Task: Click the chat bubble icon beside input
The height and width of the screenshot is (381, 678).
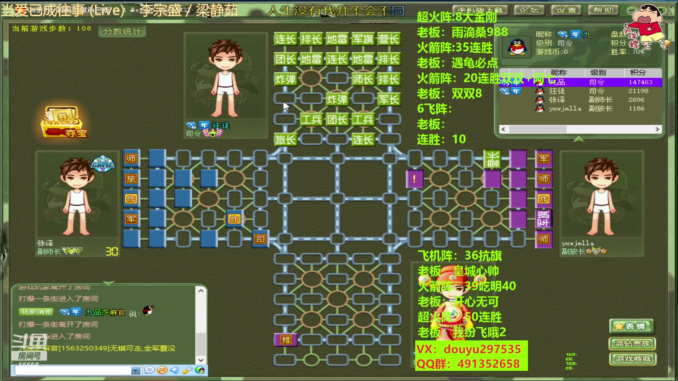Action: point(149,370)
